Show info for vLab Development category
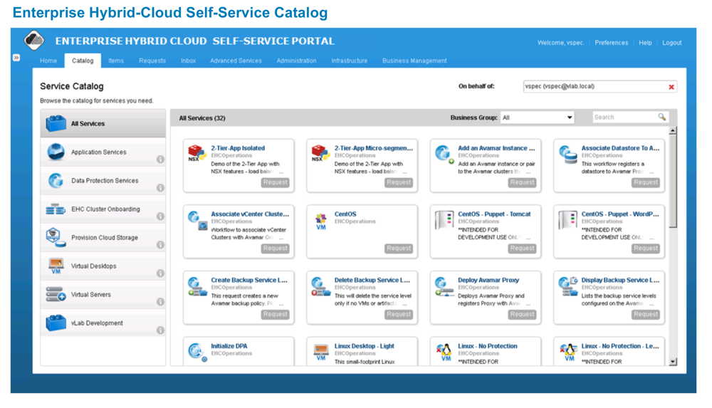Viewport: 712px width, 408px height. pyautogui.click(x=160, y=330)
